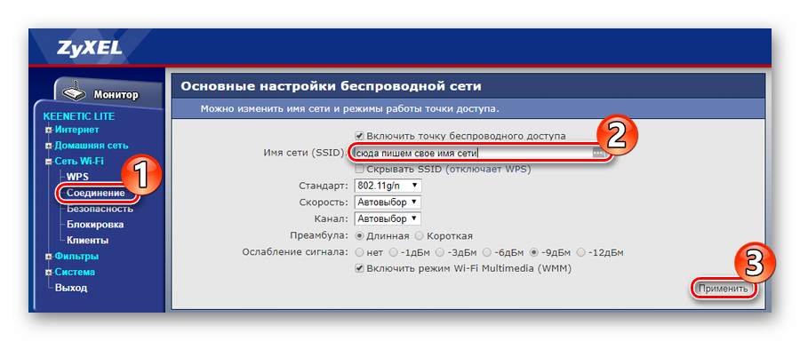
Task: Toggle Включить точку беспроводного доступа checkbox
Action: point(359,136)
